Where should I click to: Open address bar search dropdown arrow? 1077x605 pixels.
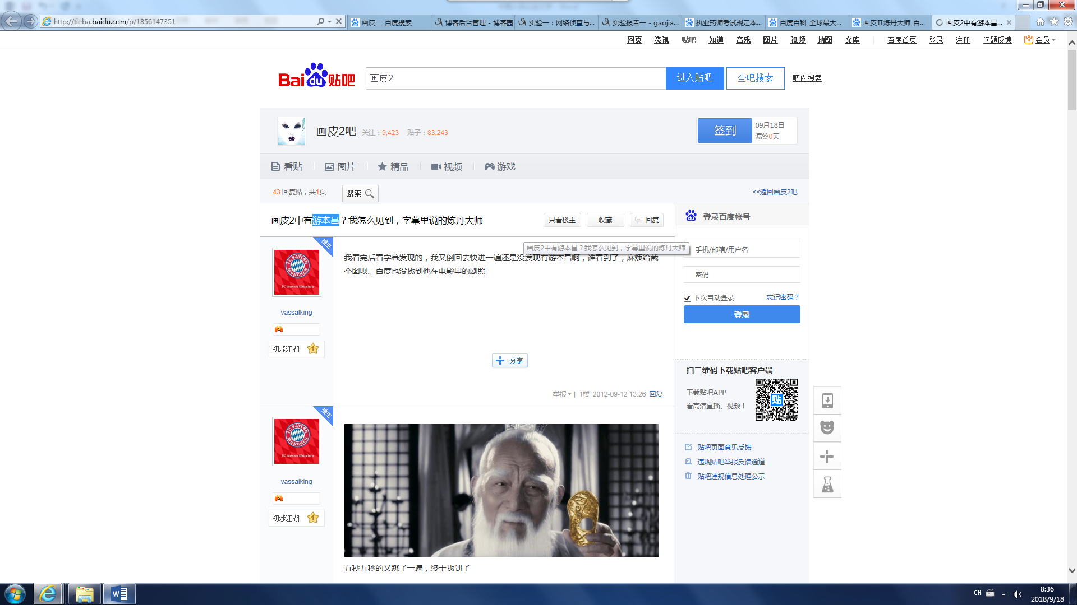pyautogui.click(x=329, y=22)
